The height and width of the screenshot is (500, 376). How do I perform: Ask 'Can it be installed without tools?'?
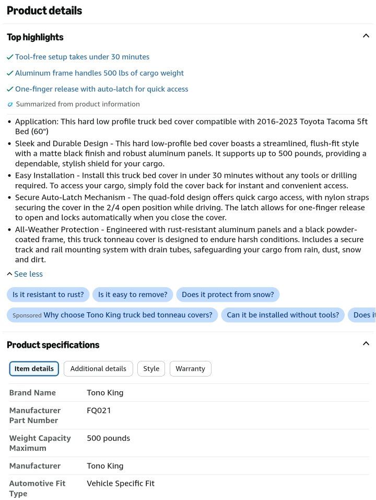(x=283, y=315)
